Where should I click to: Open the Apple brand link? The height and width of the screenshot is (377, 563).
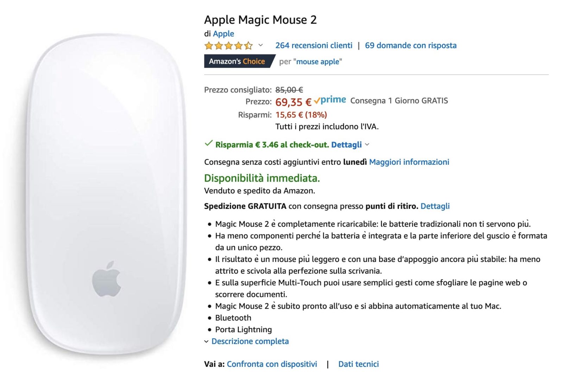[224, 33]
